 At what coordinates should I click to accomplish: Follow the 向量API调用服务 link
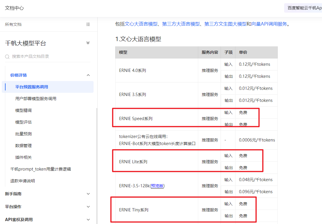(x=269, y=24)
